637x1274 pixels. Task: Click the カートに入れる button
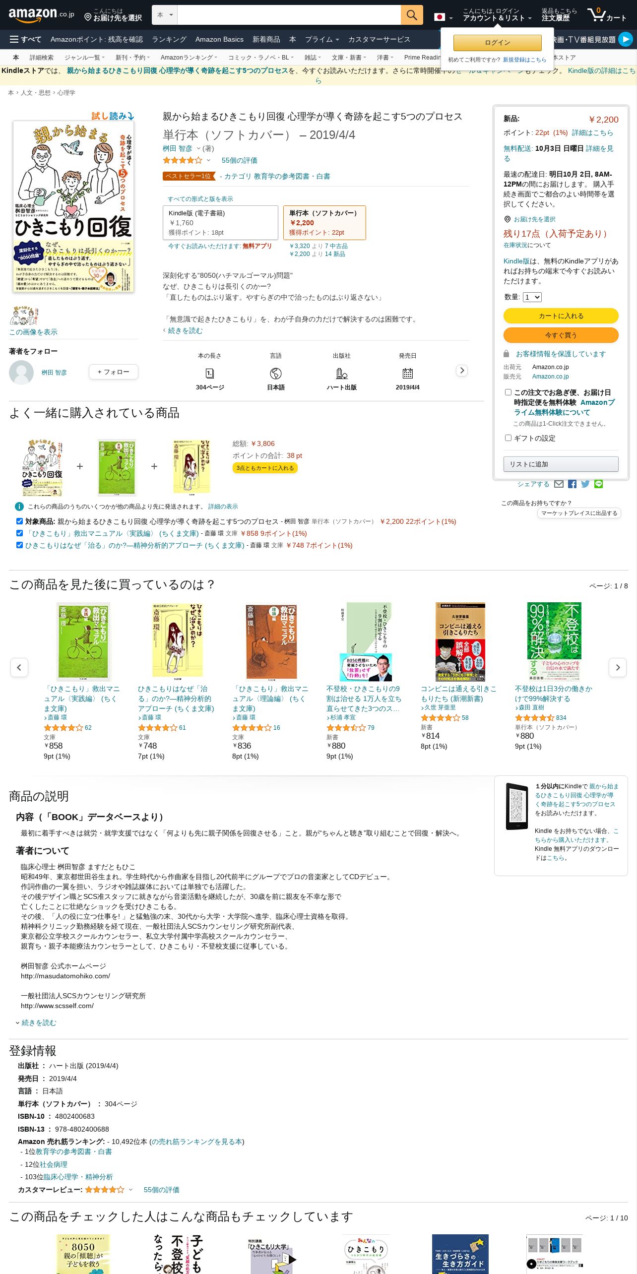(x=561, y=316)
